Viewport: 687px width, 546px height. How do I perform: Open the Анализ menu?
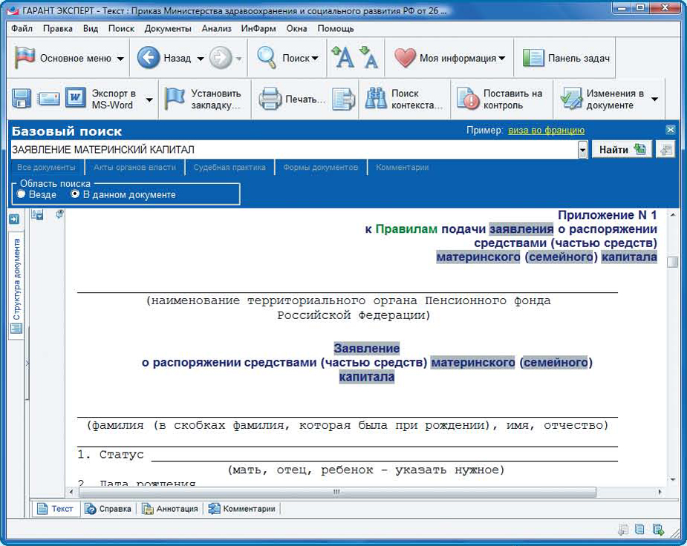click(x=217, y=29)
